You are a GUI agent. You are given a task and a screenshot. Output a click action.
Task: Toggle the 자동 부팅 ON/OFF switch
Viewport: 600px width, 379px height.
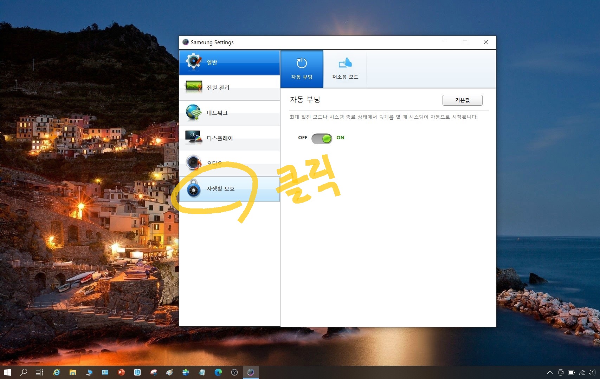coord(322,139)
